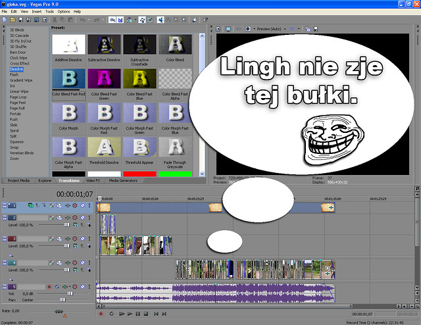This screenshot has height=325, width=421.
Task: Pause playback in transport bar
Action: [137, 314]
